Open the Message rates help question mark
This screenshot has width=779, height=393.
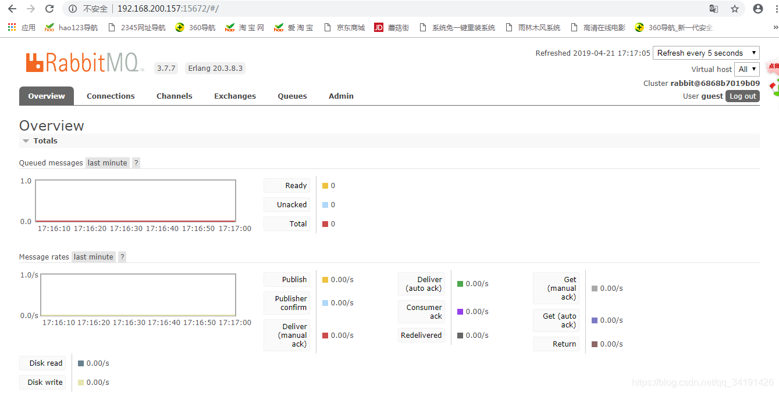(122, 257)
